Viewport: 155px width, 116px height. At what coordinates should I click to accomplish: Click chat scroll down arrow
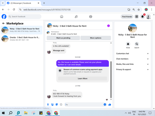point(111,99)
